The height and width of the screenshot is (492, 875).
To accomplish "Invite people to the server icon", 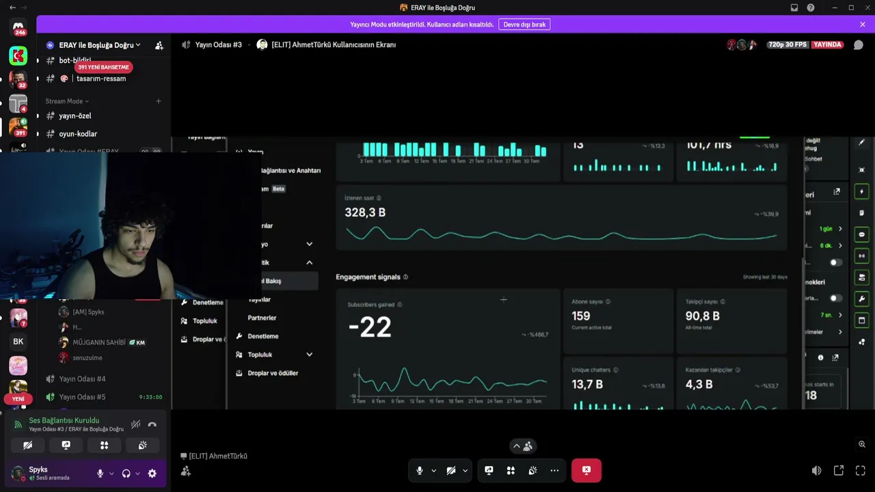I will (x=159, y=45).
